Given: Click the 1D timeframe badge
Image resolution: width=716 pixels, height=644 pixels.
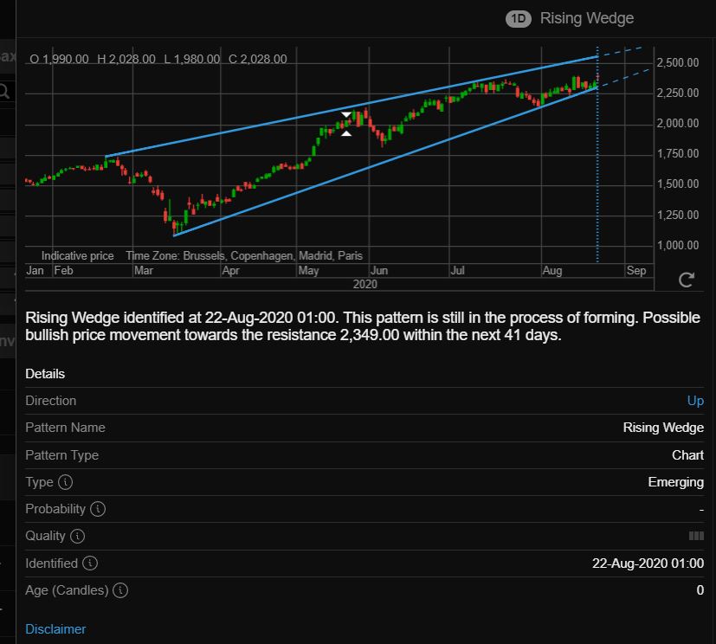Looking at the screenshot, I should pyautogui.click(x=519, y=19).
